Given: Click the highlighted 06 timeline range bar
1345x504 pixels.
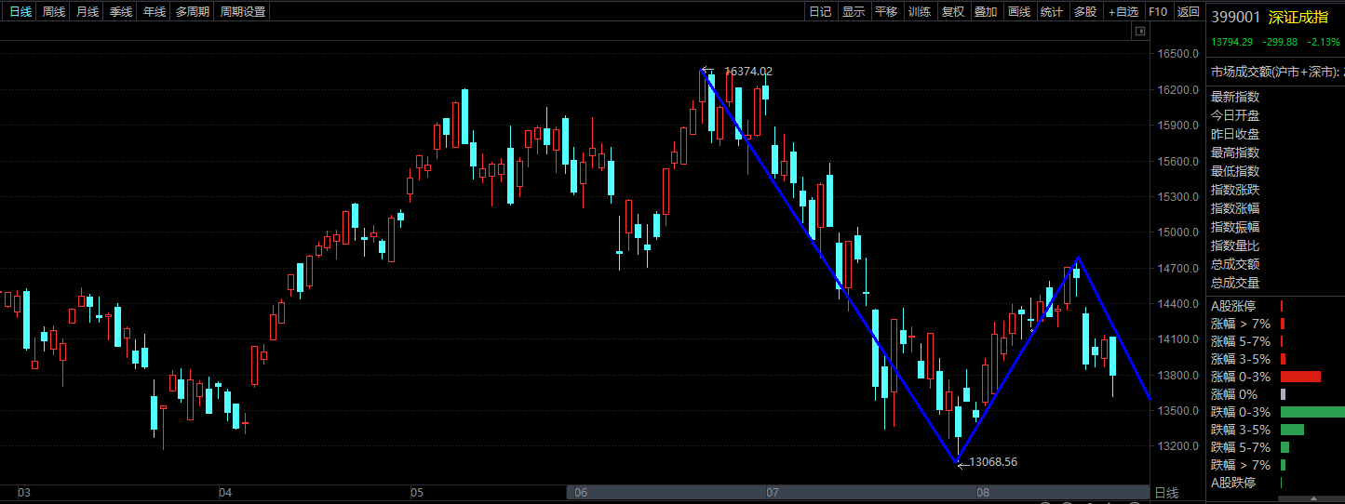Looking at the screenshot, I should 666,492.
